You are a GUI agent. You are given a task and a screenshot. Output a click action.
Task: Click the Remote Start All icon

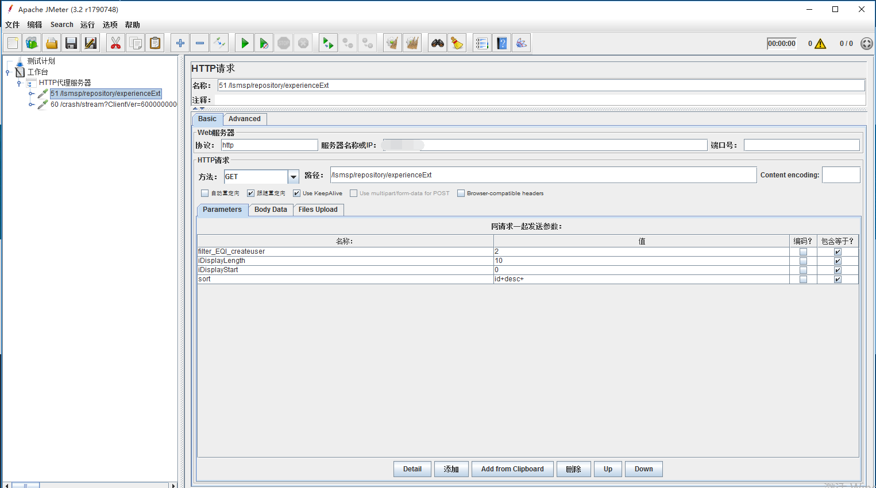click(329, 43)
